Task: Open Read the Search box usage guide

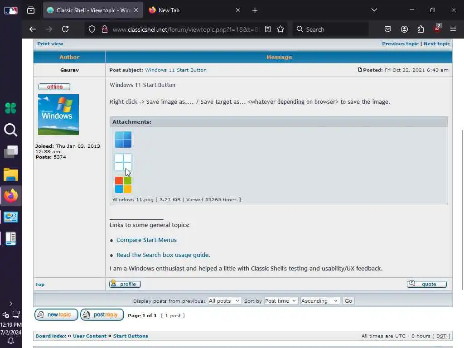Action: click(163, 255)
